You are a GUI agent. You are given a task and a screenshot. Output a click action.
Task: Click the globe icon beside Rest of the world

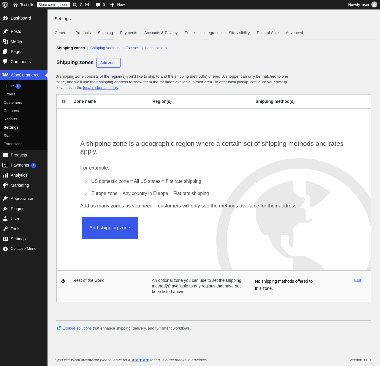pos(63,281)
